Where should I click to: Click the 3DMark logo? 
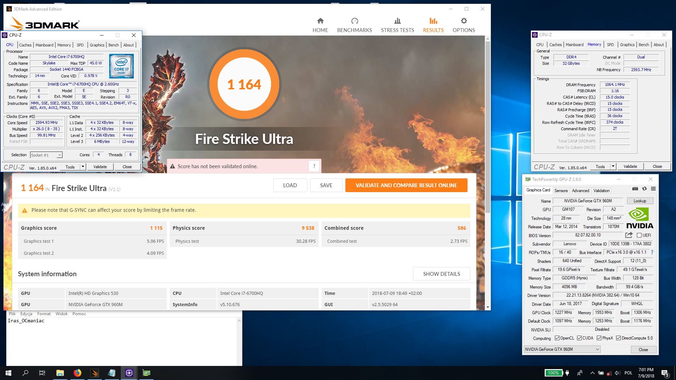[x=45, y=24]
